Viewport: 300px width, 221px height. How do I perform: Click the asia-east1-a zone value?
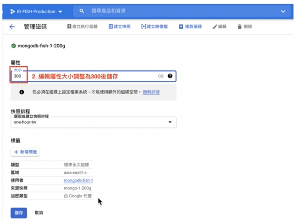coord(75,173)
